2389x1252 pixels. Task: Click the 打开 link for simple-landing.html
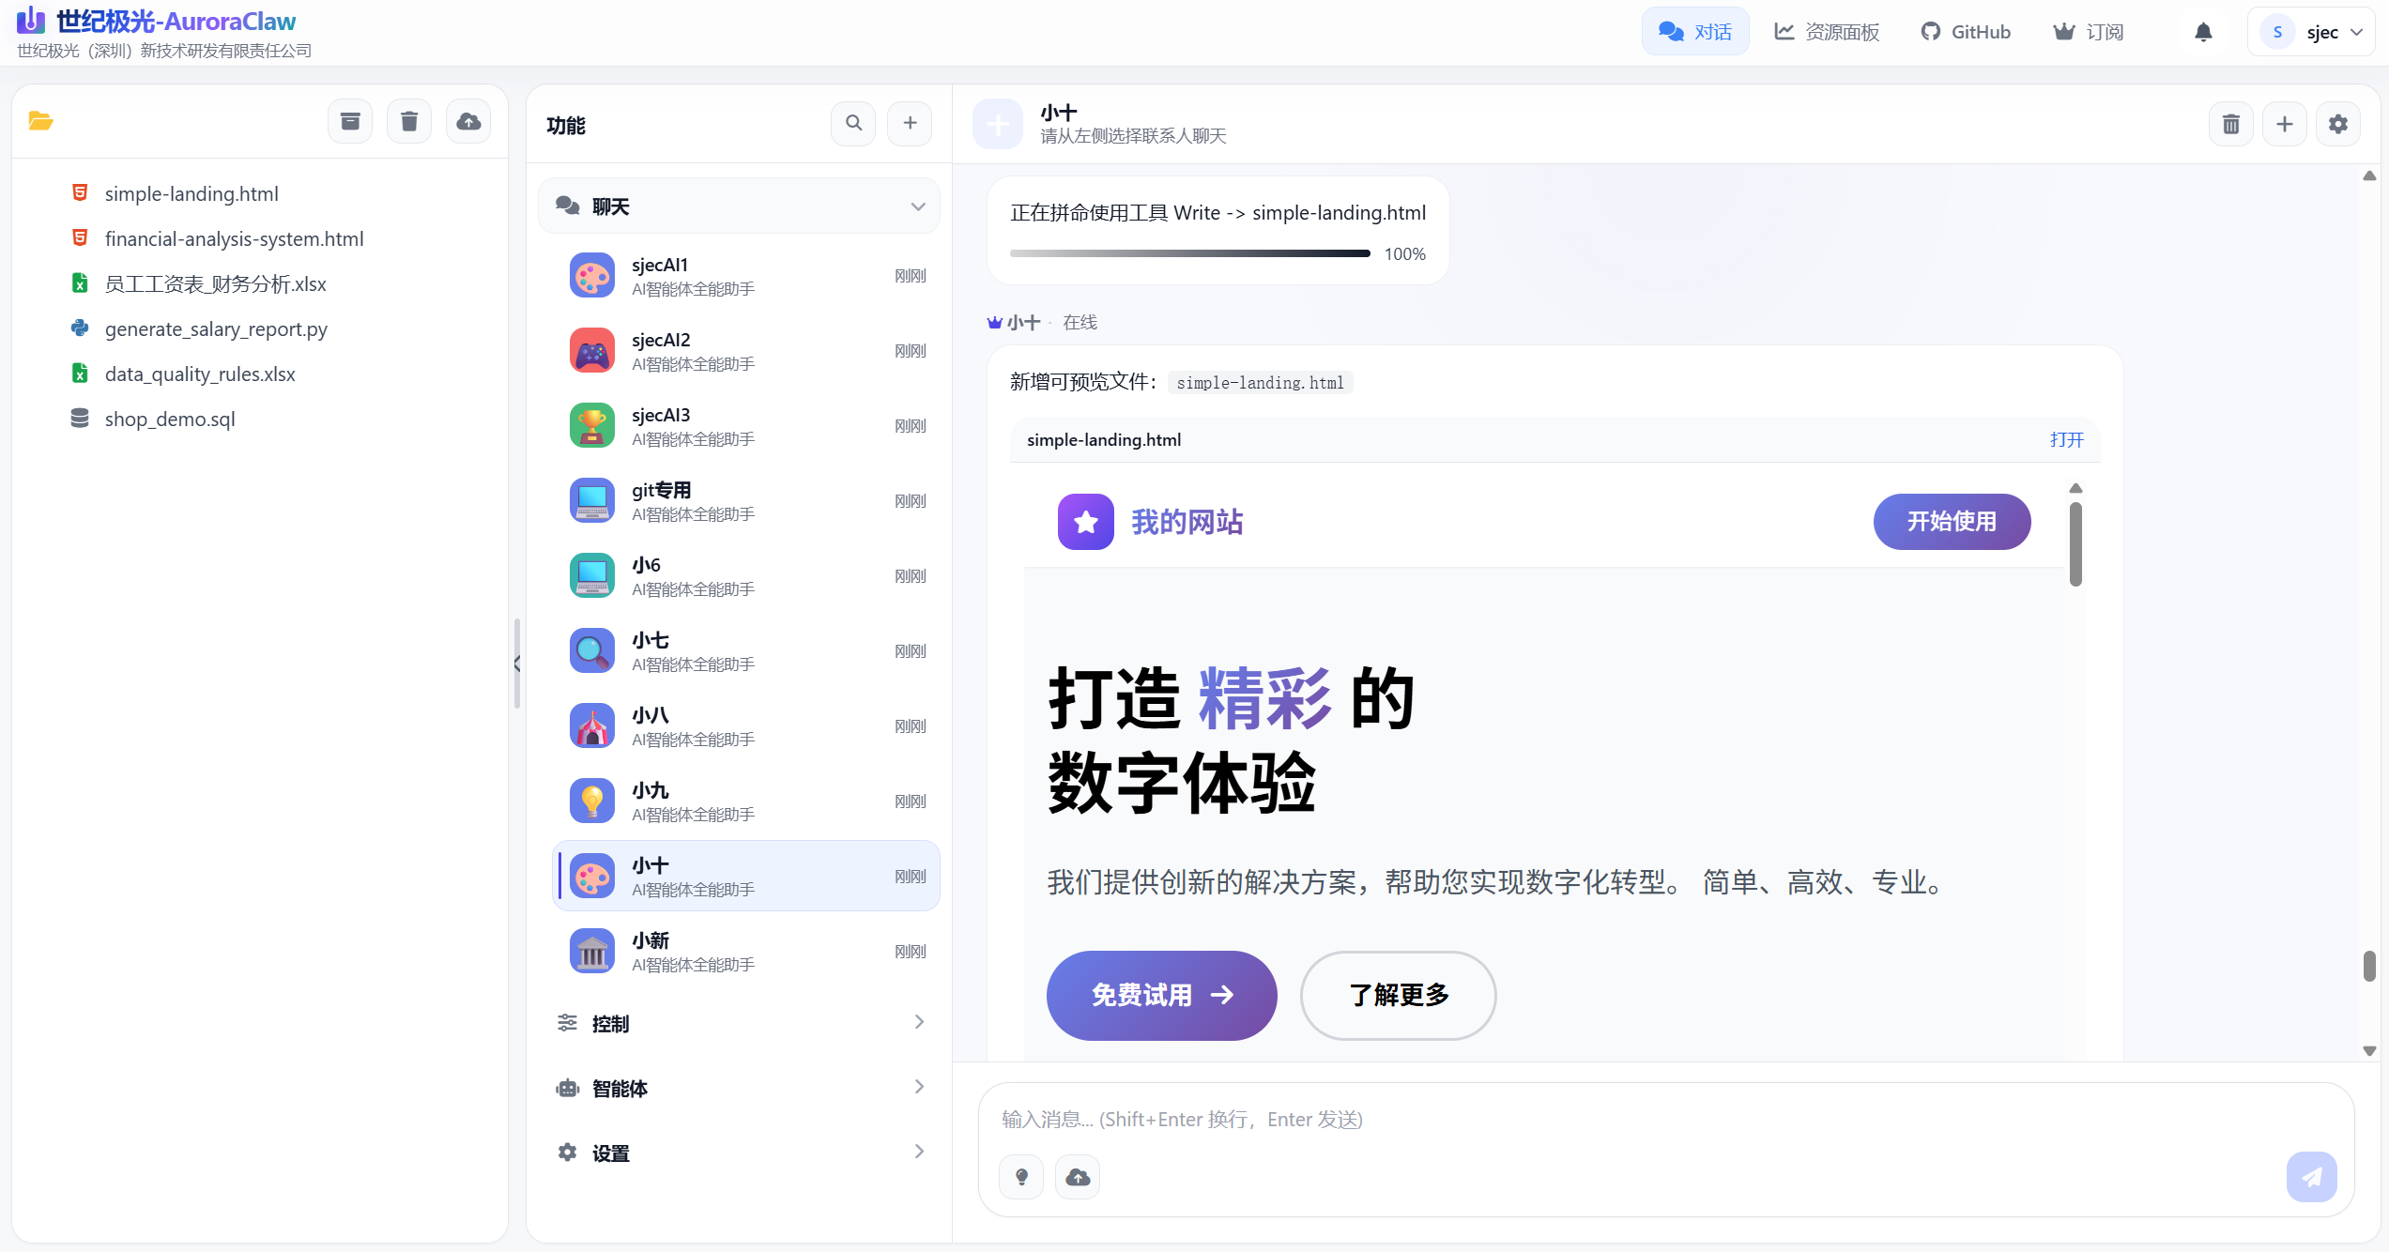(2066, 439)
